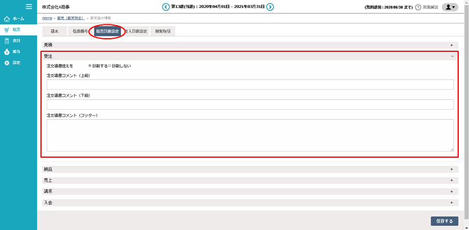The height and width of the screenshot is (230, 469).
Task: Select the 印刷しない radio button
Action: pos(109,65)
